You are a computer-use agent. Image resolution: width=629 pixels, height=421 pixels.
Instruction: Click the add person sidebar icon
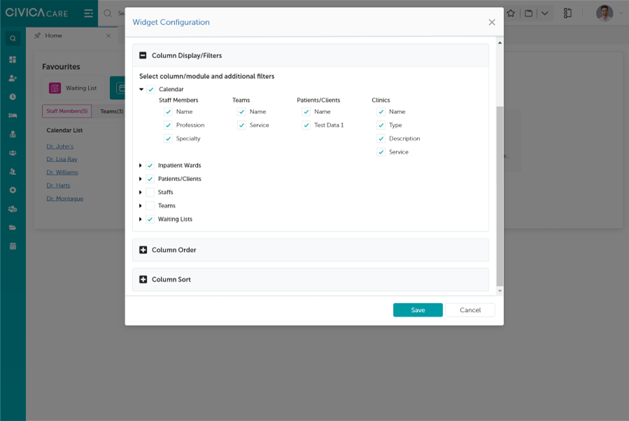(13, 78)
